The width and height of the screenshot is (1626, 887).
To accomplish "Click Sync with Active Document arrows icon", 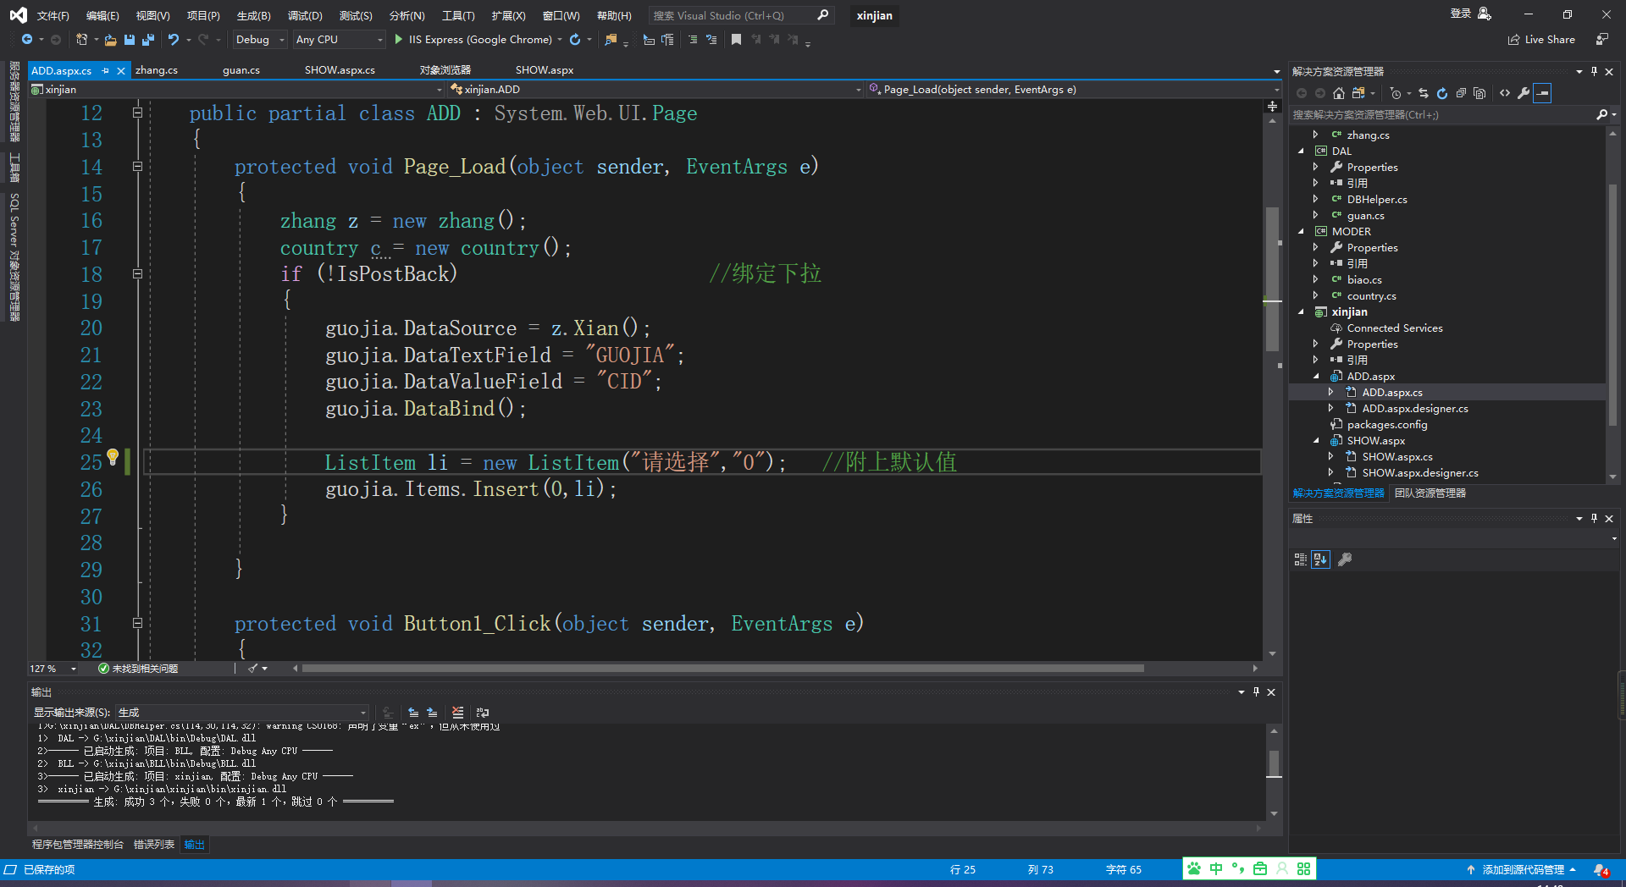I will (1424, 93).
